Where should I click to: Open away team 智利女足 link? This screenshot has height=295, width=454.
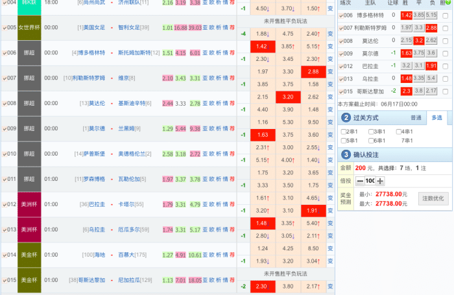click(x=129, y=27)
